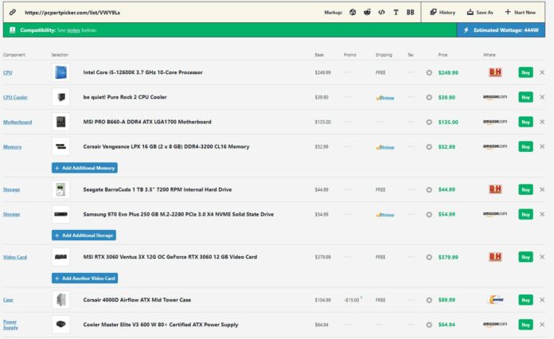
Task: Click the permalink chain icon
Action: pyautogui.click(x=13, y=13)
